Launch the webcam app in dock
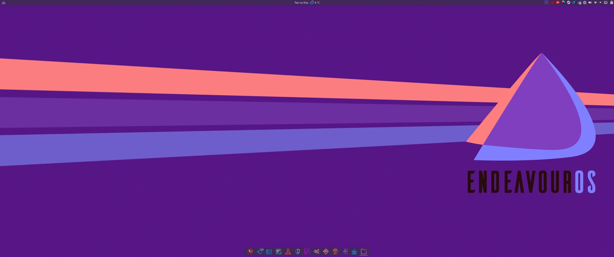The width and height of the screenshot is (614, 257). (335, 252)
